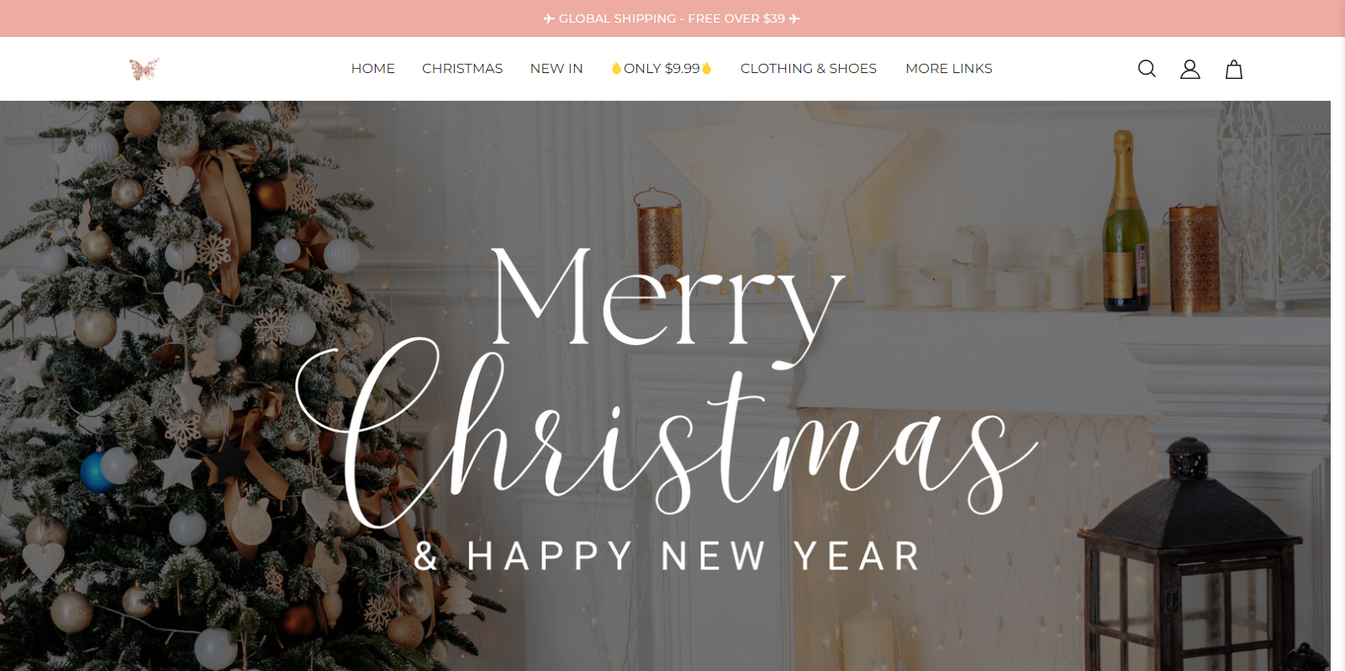Viewport: 1345px width, 671px height.
Task: Click the page vertical scrollbar track
Action: [1337, 385]
